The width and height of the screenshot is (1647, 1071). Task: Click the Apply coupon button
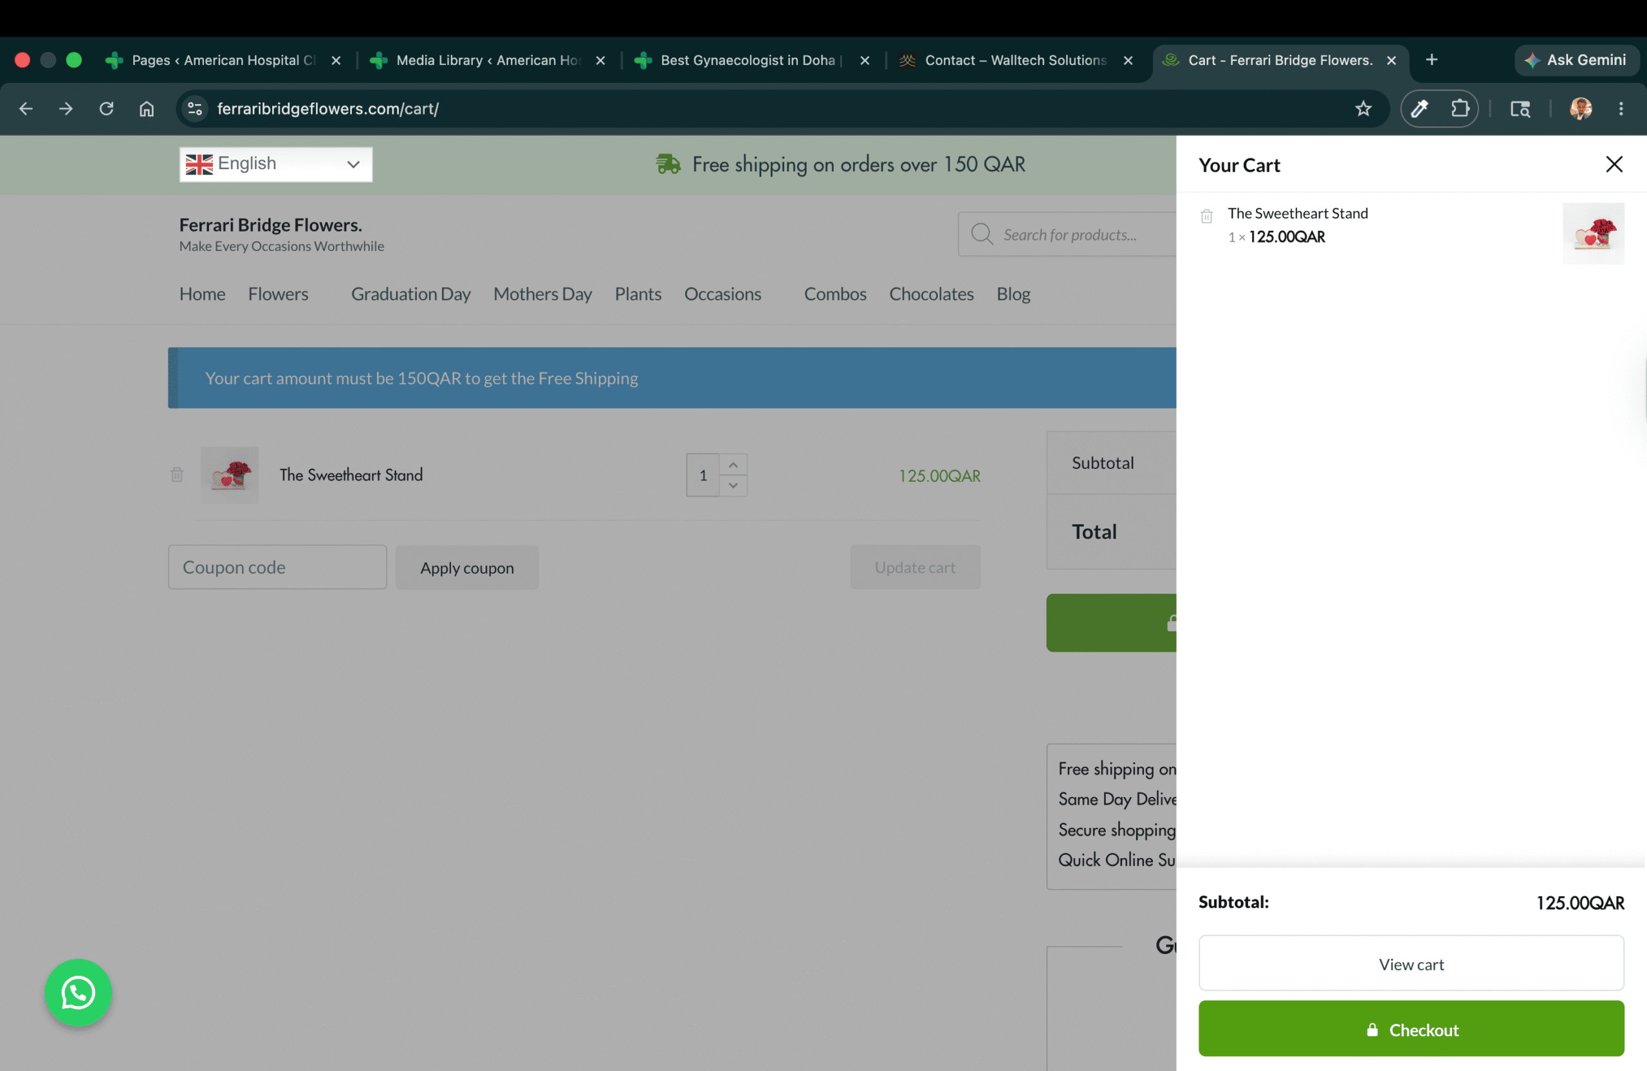point(467,567)
